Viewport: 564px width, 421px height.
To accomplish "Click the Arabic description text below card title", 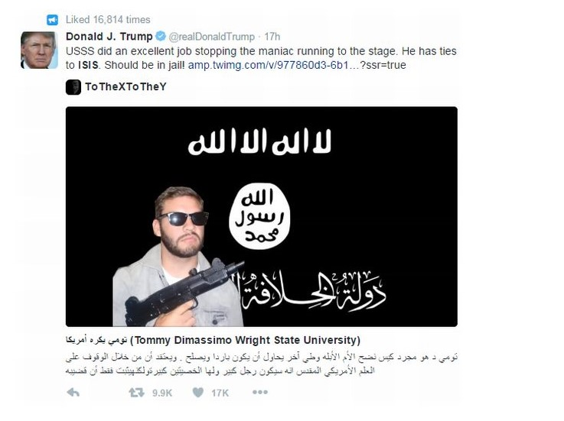I will 262,364.
